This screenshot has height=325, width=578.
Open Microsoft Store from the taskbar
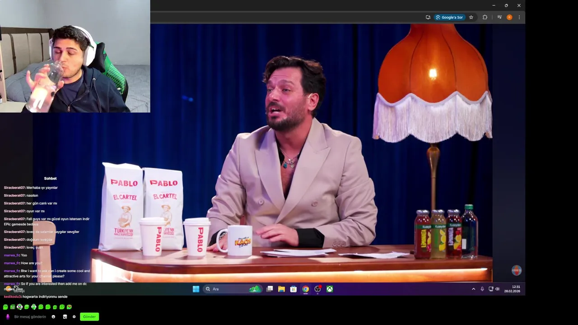click(294, 289)
